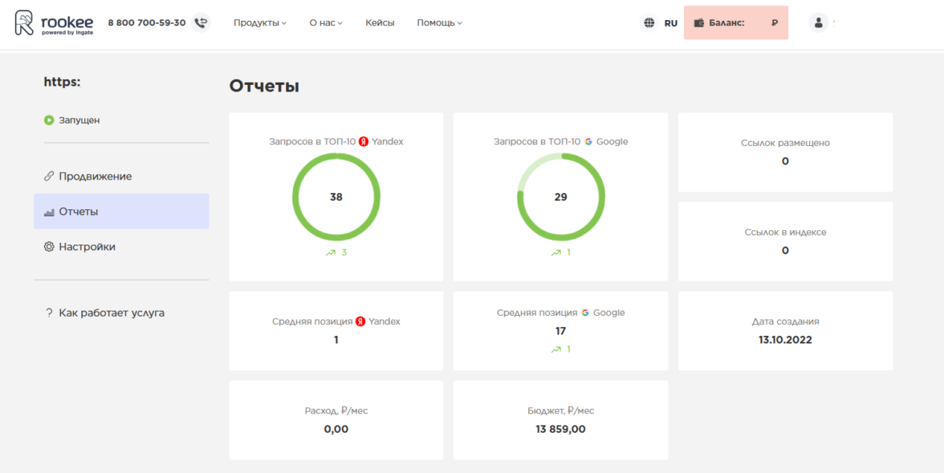This screenshot has width=944, height=473.
Task: Click the globe language icon
Action: click(x=649, y=23)
